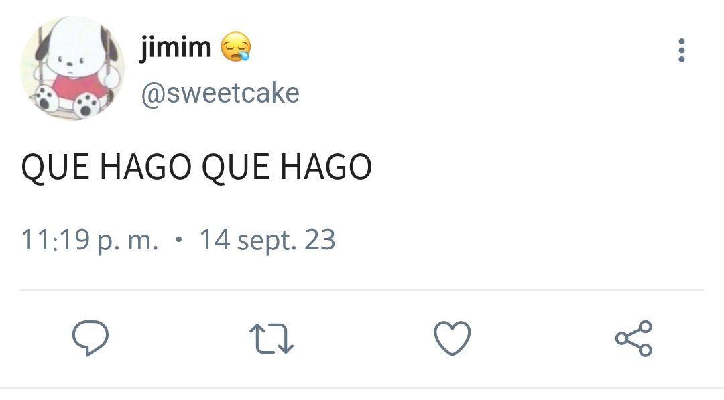The image size is (724, 400).
Task: Like the tweet with the heart icon
Action: (452, 338)
